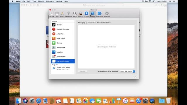
Task: Open Finder from the Dock
Action: [19, 101]
